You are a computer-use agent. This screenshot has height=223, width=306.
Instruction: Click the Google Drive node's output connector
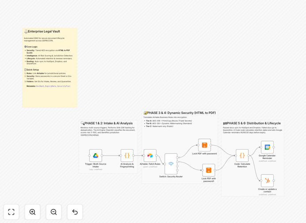coord(102,155)
